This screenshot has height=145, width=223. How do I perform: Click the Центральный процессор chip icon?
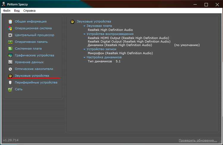click(x=10, y=35)
